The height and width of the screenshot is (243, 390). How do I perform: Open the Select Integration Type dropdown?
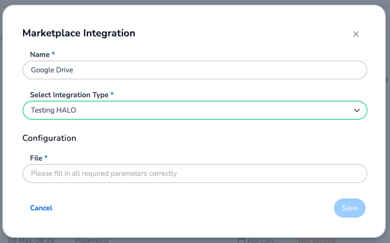(x=195, y=110)
